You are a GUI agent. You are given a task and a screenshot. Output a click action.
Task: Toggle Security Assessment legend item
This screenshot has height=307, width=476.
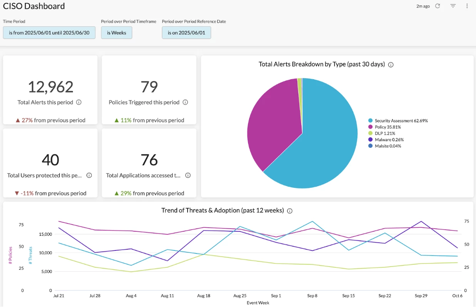(x=398, y=121)
